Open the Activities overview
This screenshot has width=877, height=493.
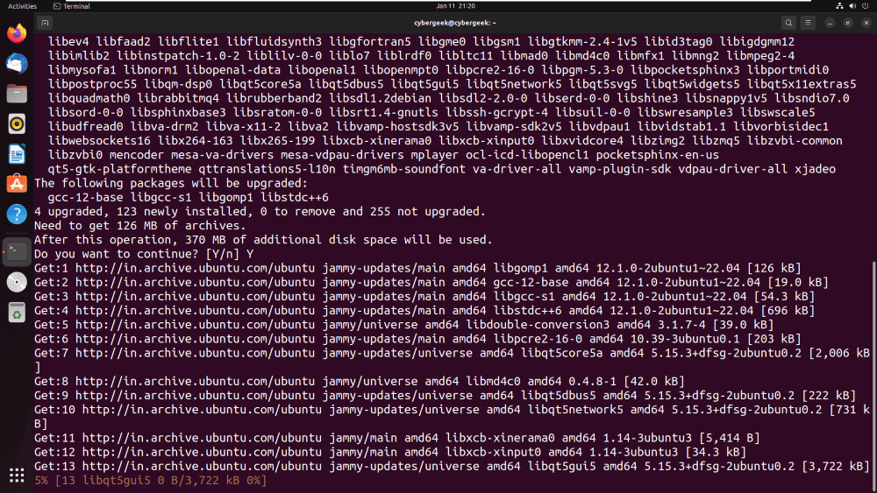coord(23,6)
